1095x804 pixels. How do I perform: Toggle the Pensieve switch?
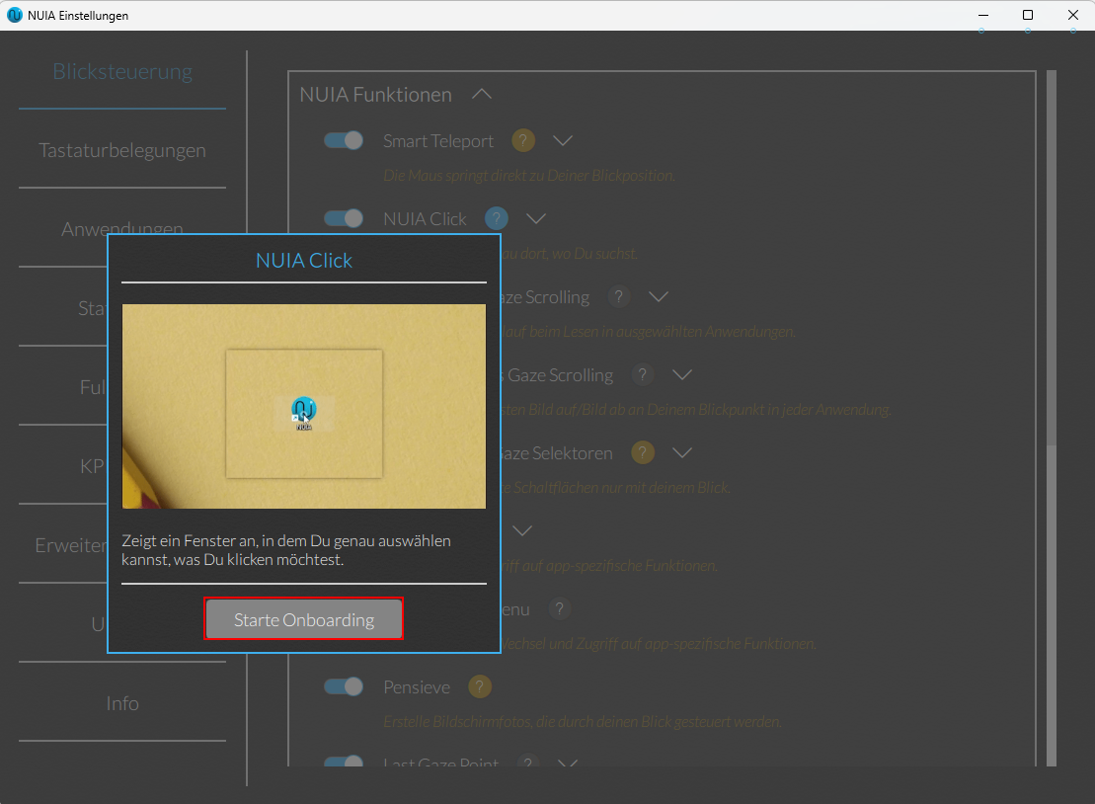click(x=344, y=686)
